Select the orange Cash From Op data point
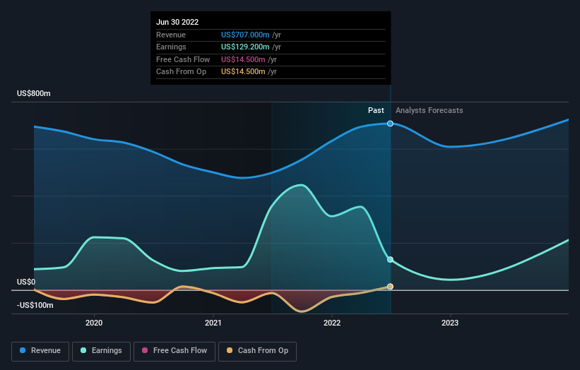Screen dimensions: 580x370 390,287
